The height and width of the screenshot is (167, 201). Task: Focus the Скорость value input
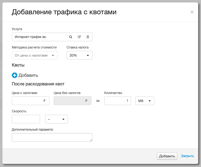coord(26,119)
